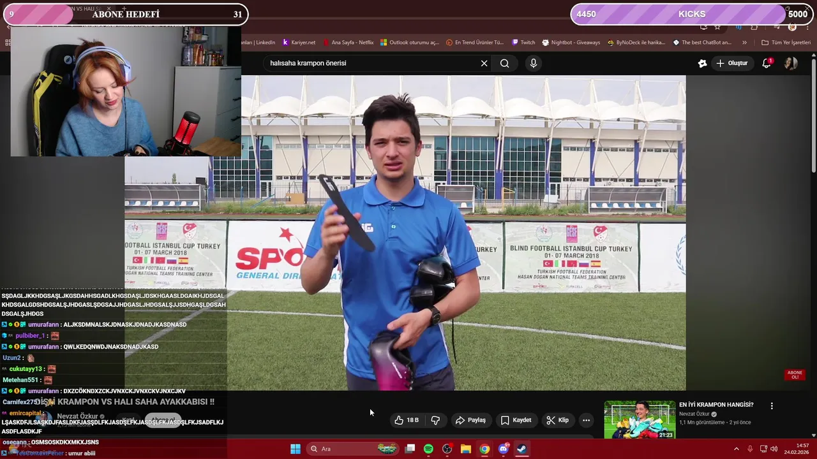The height and width of the screenshot is (459, 817).
Task: Share the video via Paylaş
Action: click(x=470, y=420)
